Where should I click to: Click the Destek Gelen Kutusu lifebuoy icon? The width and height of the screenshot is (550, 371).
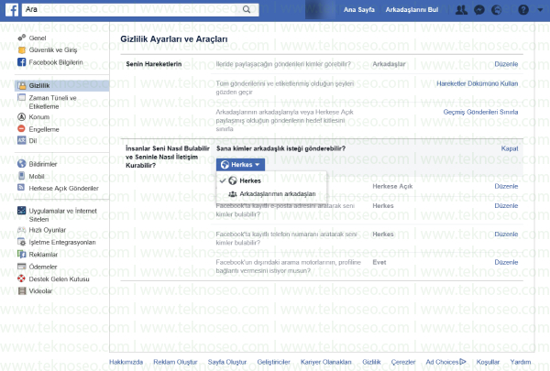[x=22, y=278]
